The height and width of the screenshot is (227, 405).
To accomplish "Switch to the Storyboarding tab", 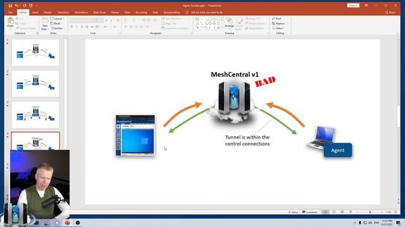I will click(x=171, y=13).
